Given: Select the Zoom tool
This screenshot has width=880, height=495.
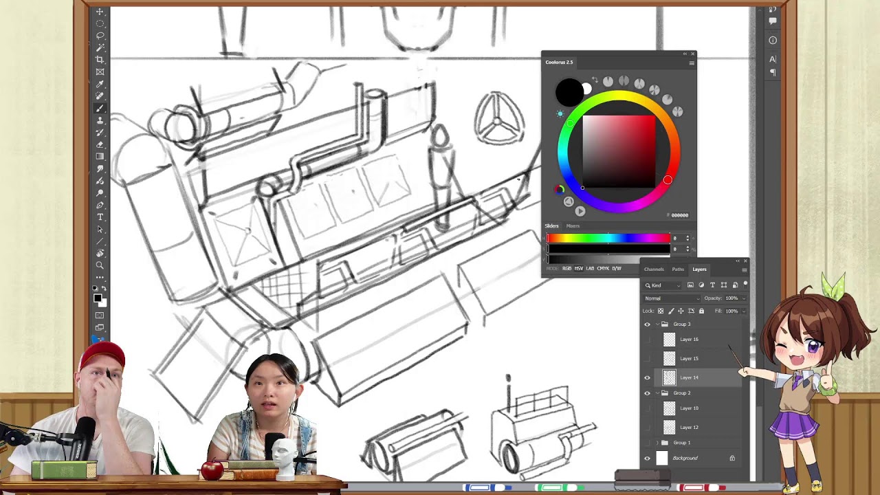Looking at the screenshot, I should click(x=100, y=265).
